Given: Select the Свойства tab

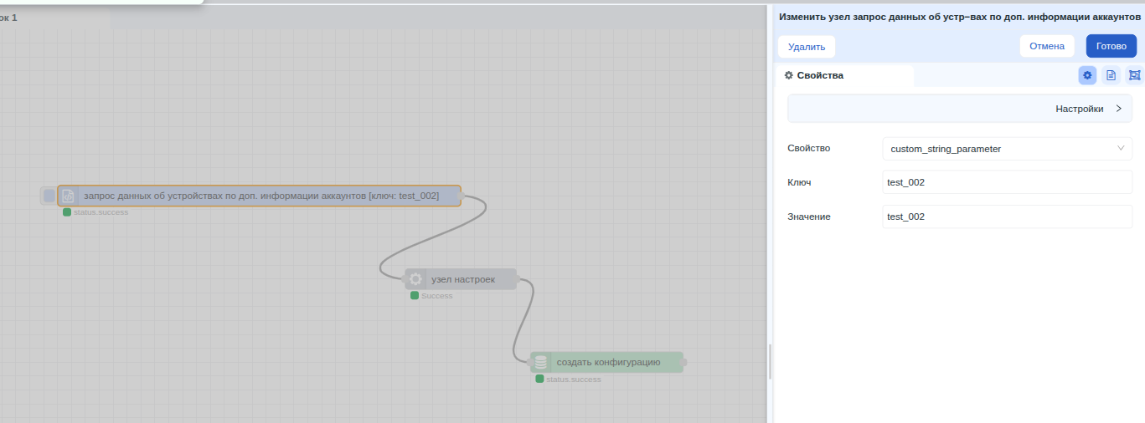Looking at the screenshot, I should [x=844, y=75].
